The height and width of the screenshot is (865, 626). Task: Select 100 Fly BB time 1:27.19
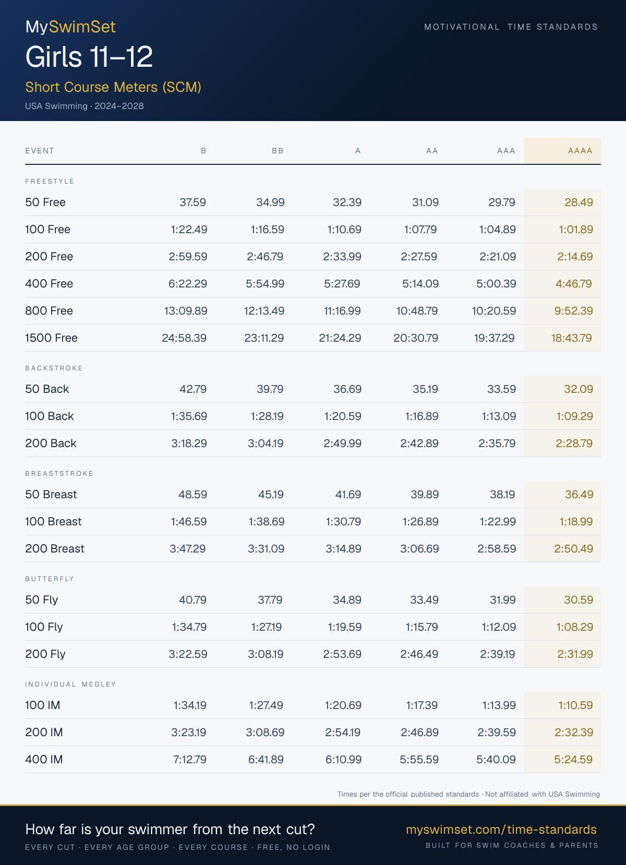[267, 627]
